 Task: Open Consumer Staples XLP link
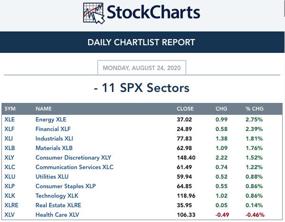[66, 186]
